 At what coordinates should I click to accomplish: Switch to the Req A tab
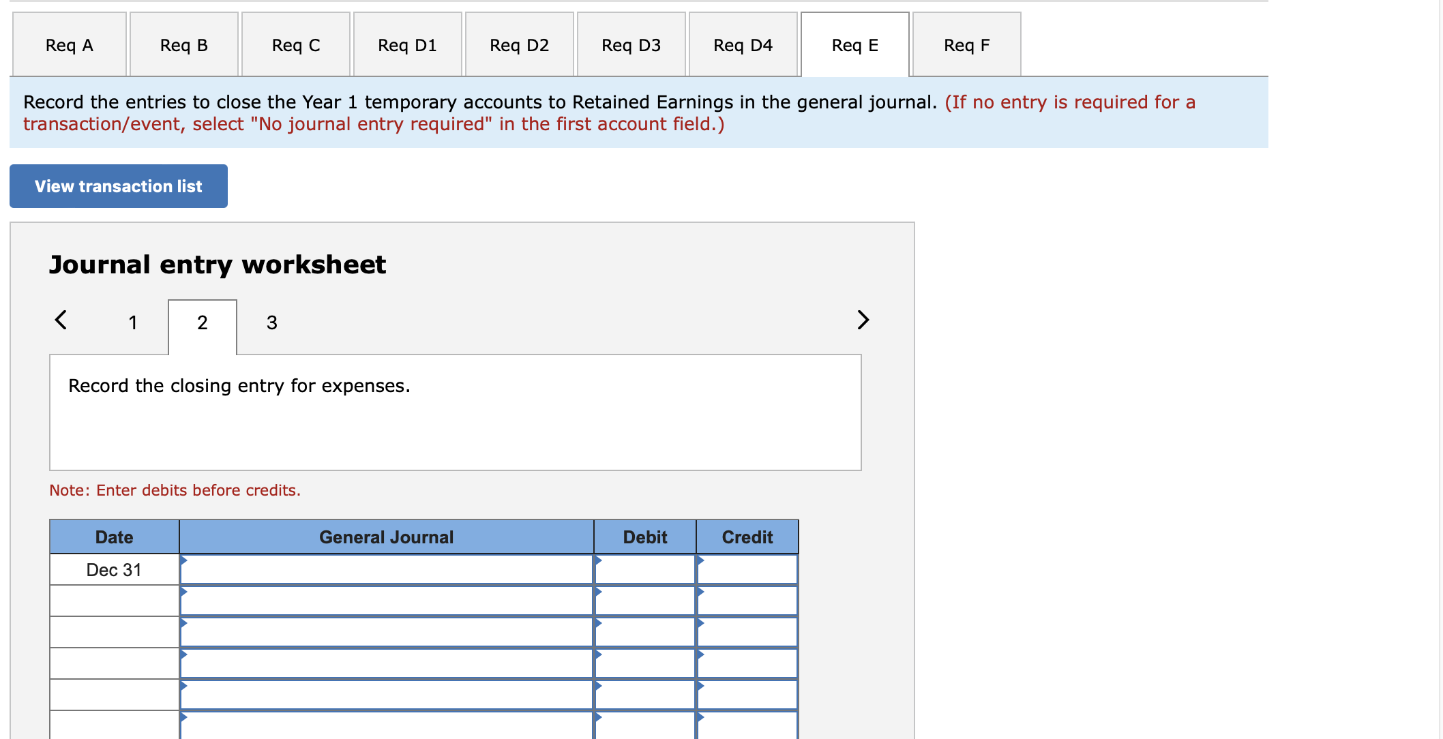(x=68, y=44)
